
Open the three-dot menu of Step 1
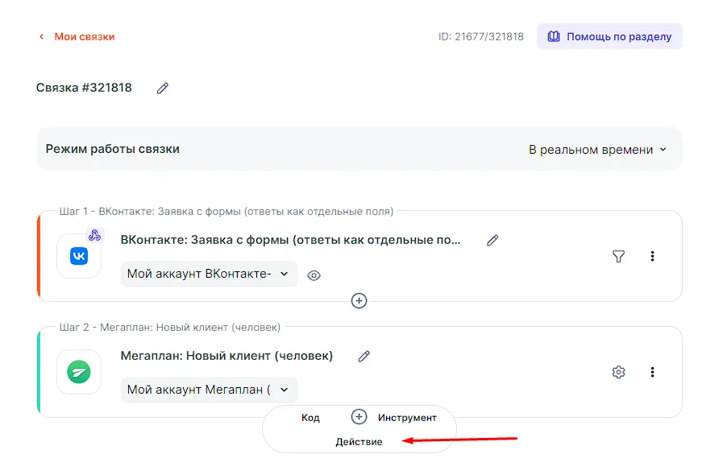(x=652, y=256)
